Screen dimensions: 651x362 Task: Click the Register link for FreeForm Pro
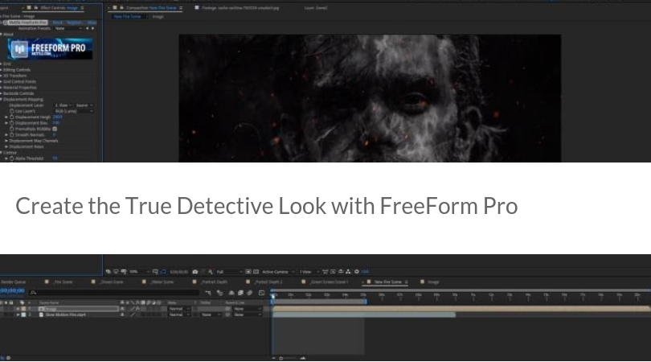point(75,23)
